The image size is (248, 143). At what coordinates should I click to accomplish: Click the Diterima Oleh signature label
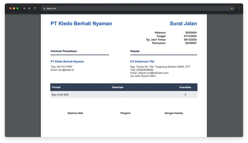75,113
